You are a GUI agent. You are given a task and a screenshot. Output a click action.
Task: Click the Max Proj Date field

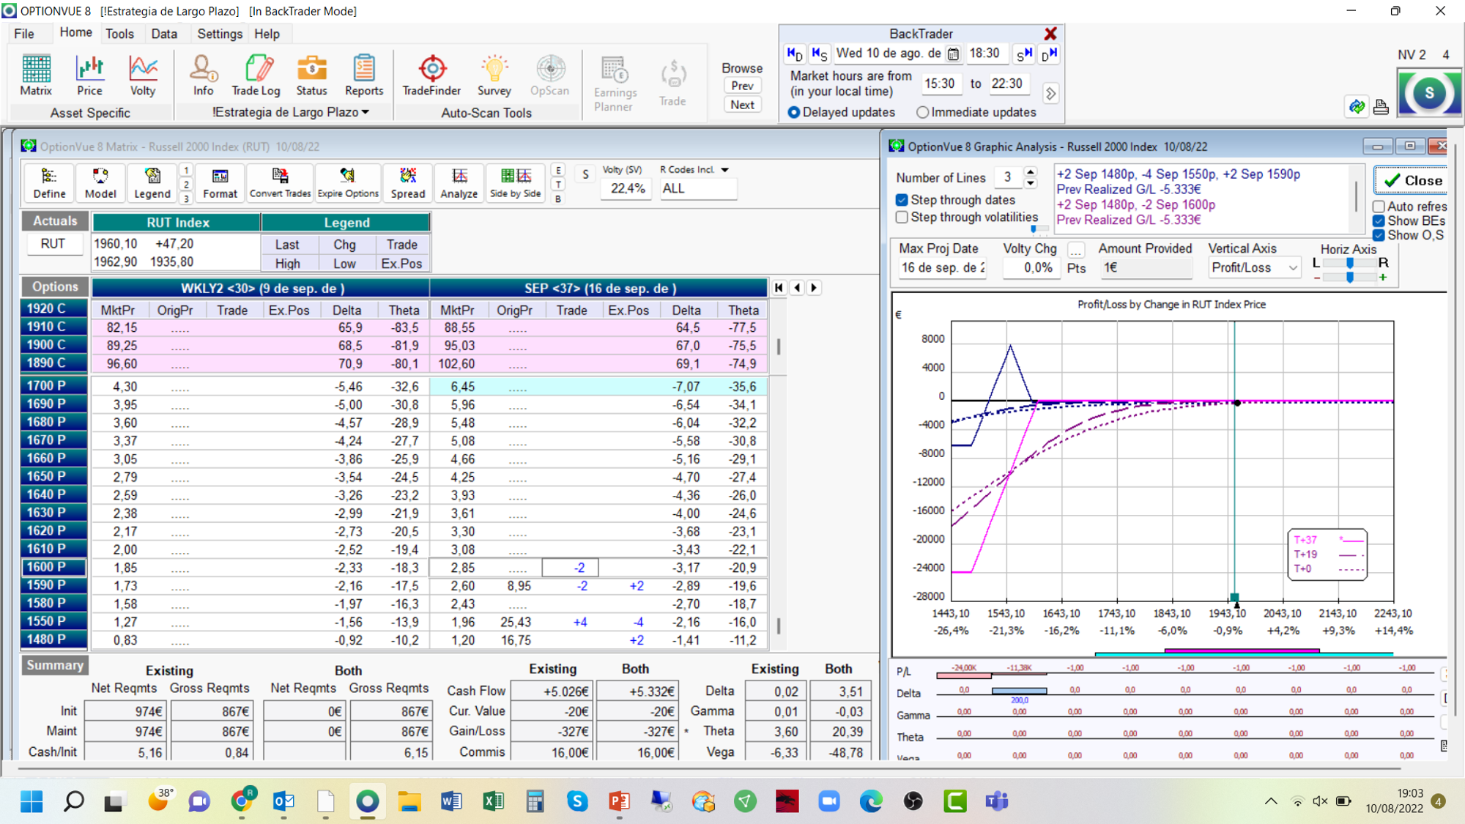[943, 268]
